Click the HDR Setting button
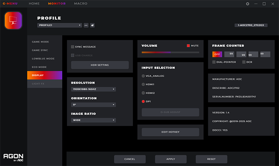The width and height of the screenshot is (279, 166). (x=100, y=65)
